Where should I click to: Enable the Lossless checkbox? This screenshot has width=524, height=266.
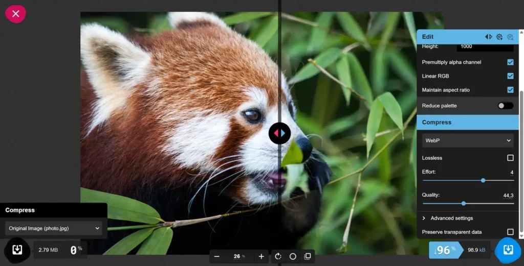click(x=510, y=158)
